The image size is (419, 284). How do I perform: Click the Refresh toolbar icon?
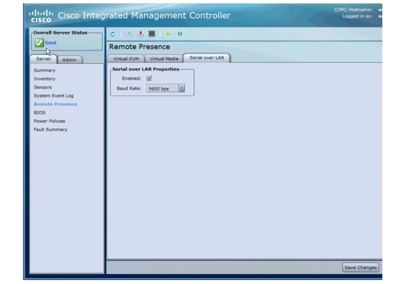[113, 34]
